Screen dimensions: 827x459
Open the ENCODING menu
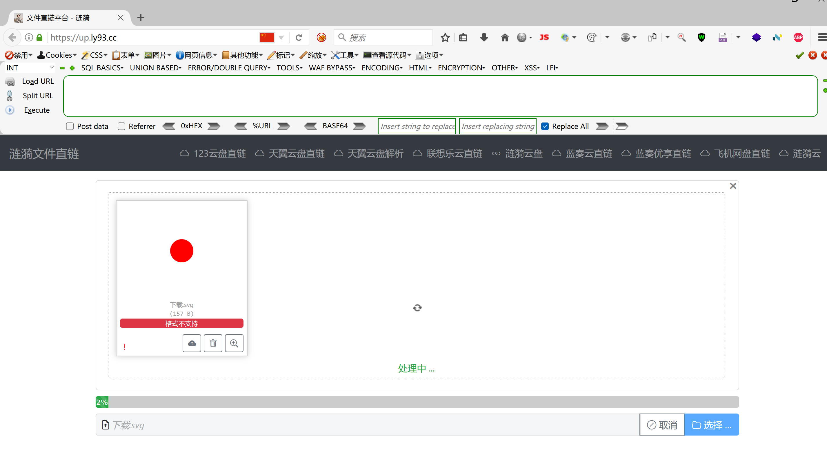click(382, 68)
